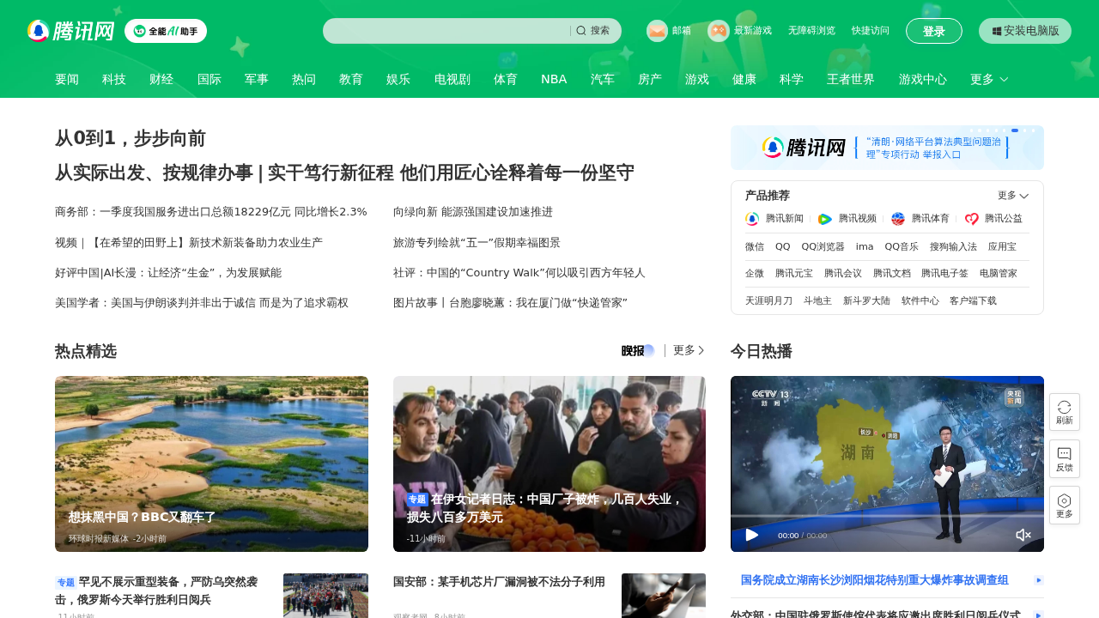The image size is (1099, 618).
Task: Open 社评 中国的 Country Walk article
Action: pos(519,273)
